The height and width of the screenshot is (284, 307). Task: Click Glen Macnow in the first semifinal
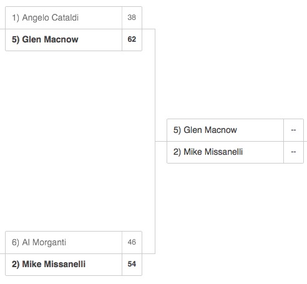click(x=64, y=40)
